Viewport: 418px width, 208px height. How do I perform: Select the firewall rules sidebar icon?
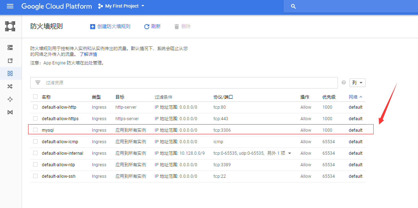pos(10,73)
